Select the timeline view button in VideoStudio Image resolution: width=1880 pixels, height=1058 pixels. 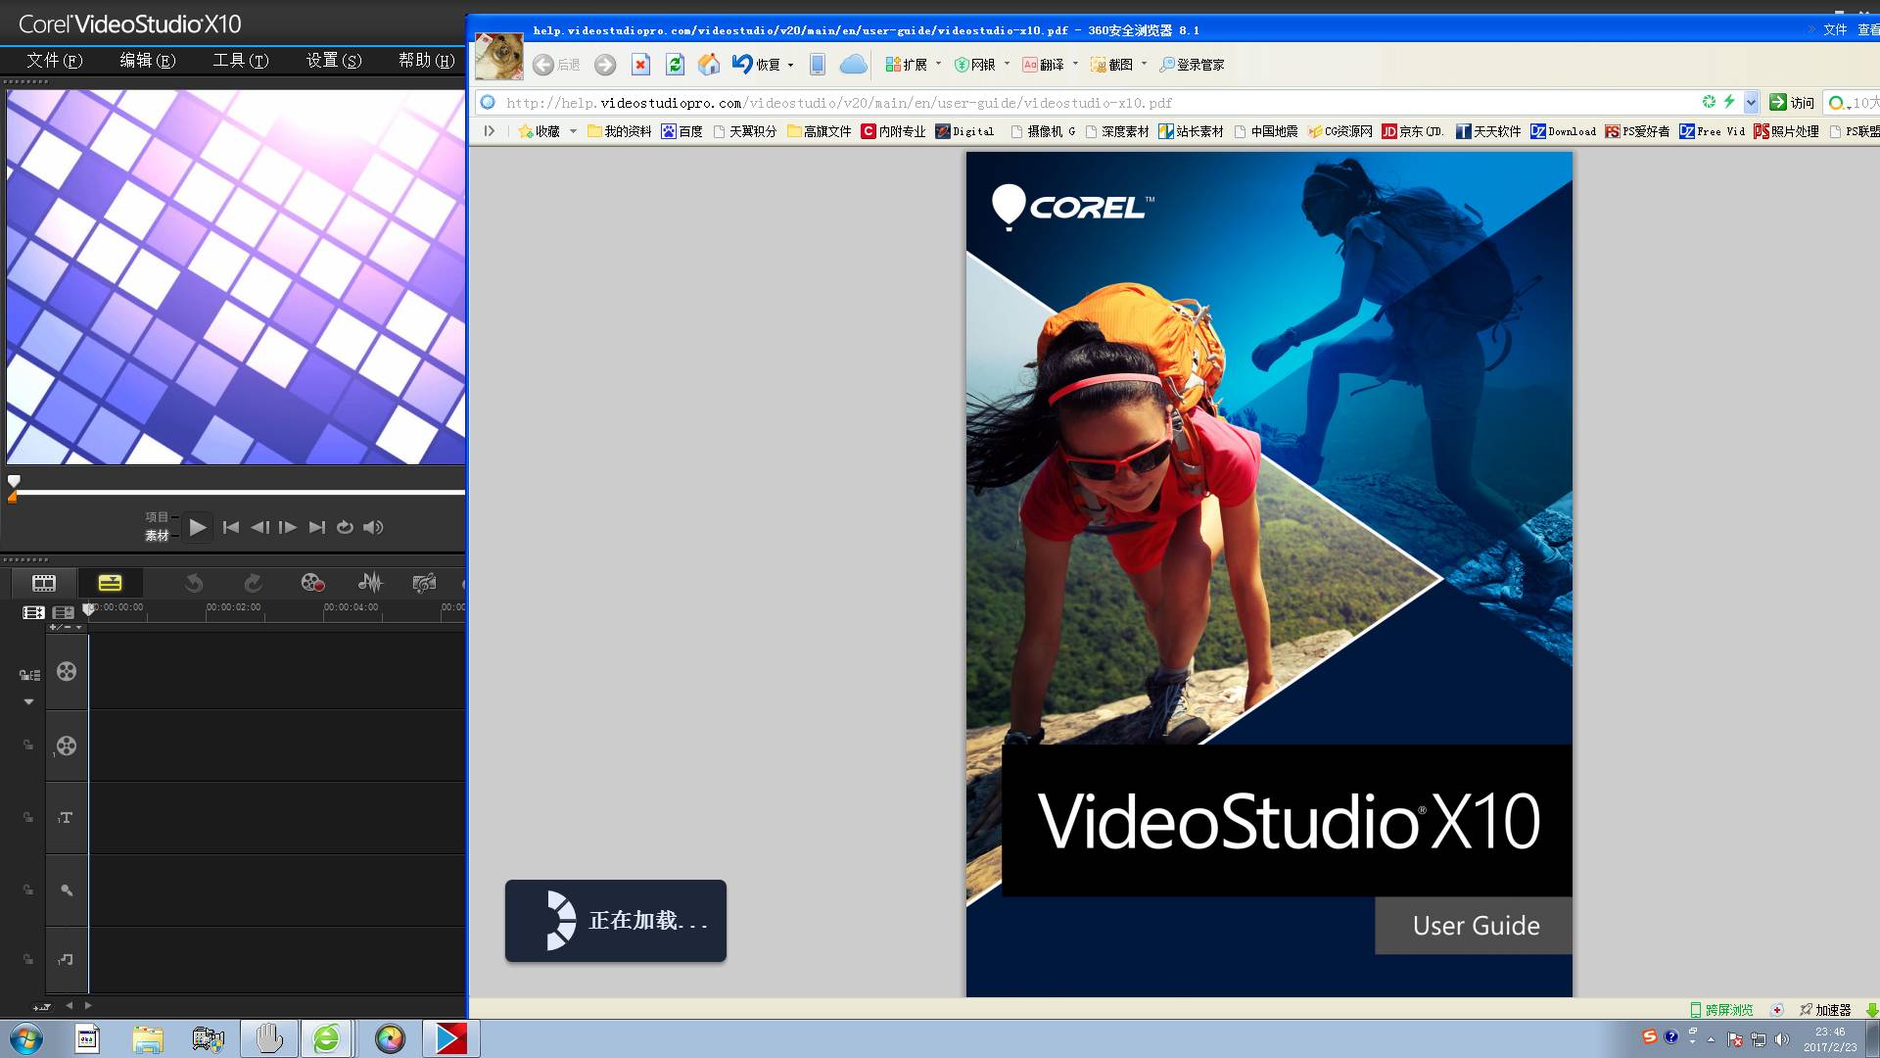[110, 583]
